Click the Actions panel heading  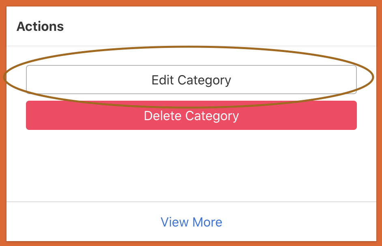(x=40, y=26)
